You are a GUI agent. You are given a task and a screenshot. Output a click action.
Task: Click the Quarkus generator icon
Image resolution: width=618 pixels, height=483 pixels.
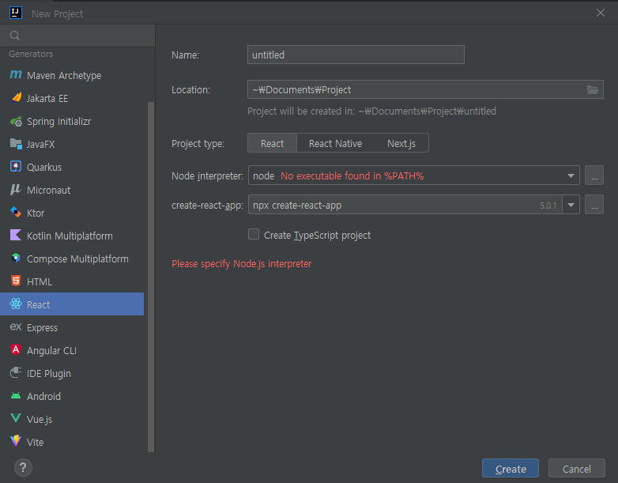pyautogui.click(x=16, y=166)
